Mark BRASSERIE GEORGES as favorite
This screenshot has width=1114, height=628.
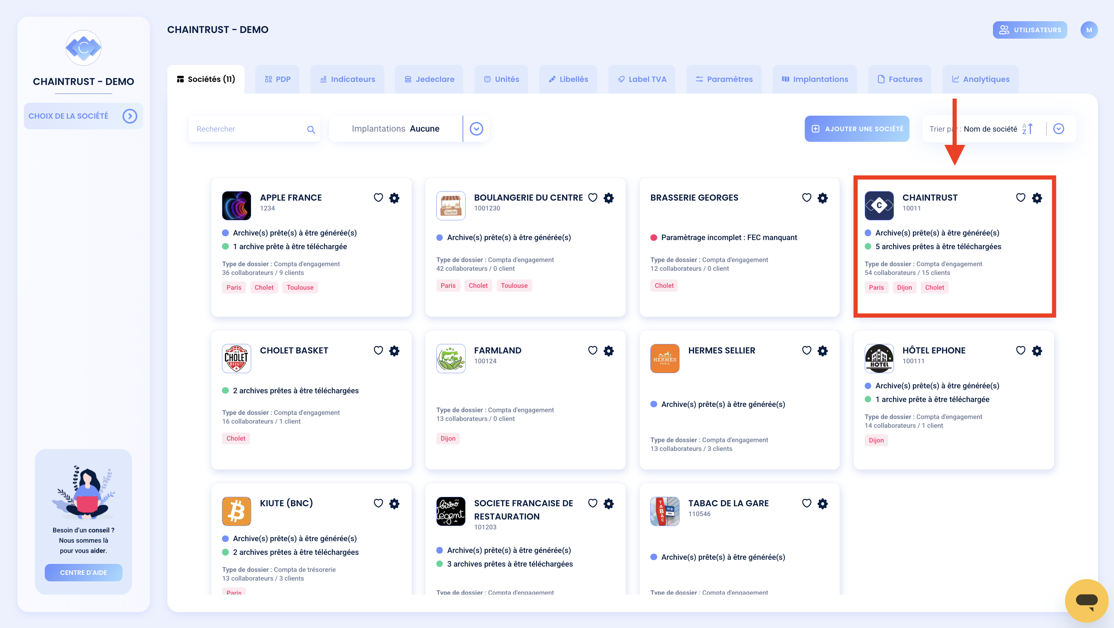[x=807, y=198]
